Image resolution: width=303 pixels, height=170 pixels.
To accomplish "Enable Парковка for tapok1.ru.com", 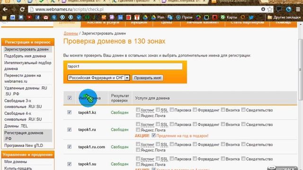I will 172,144.
